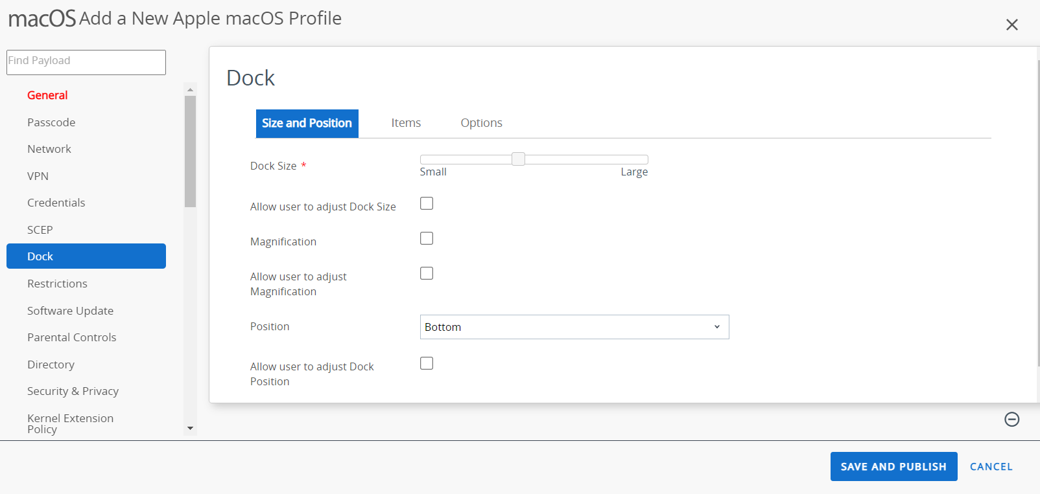Click the Find Payload search field
Screen dimensions: 1040x494
86,62
